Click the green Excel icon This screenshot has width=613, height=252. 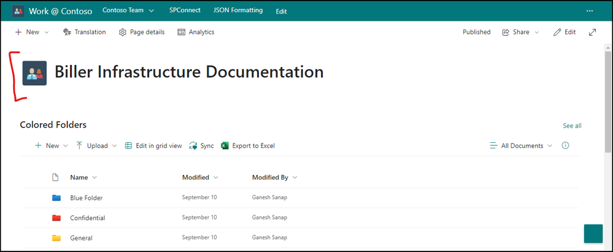pos(225,146)
